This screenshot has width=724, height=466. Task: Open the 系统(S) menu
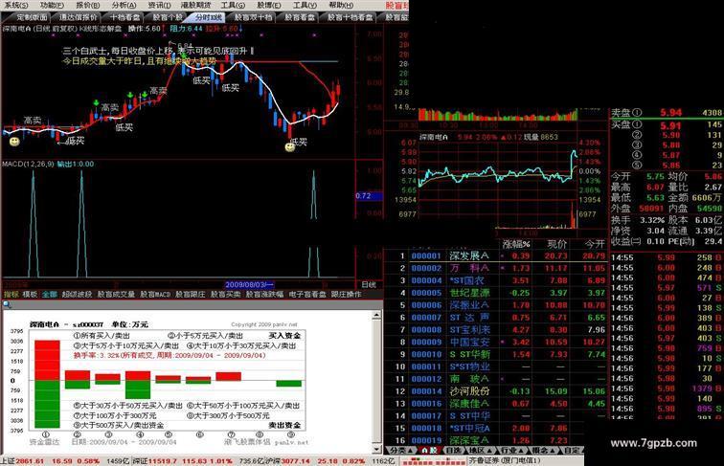click(x=15, y=5)
